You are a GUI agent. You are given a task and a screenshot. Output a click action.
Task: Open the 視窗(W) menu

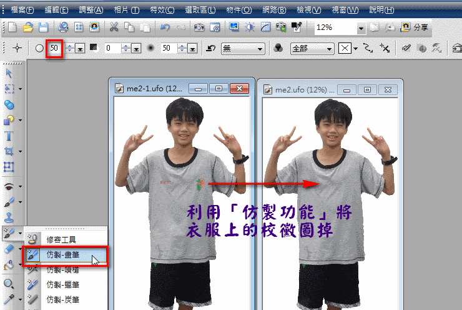(345, 10)
